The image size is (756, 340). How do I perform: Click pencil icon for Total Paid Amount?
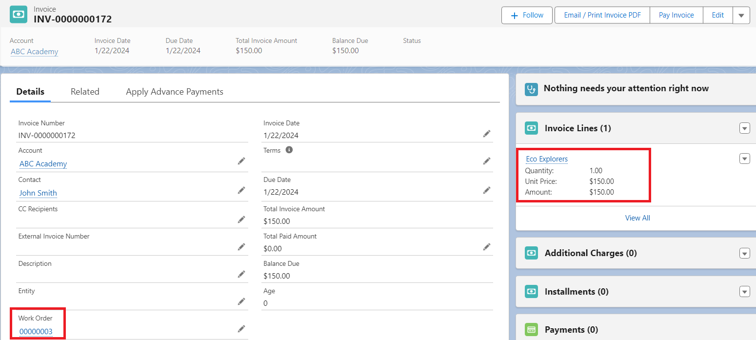(486, 246)
